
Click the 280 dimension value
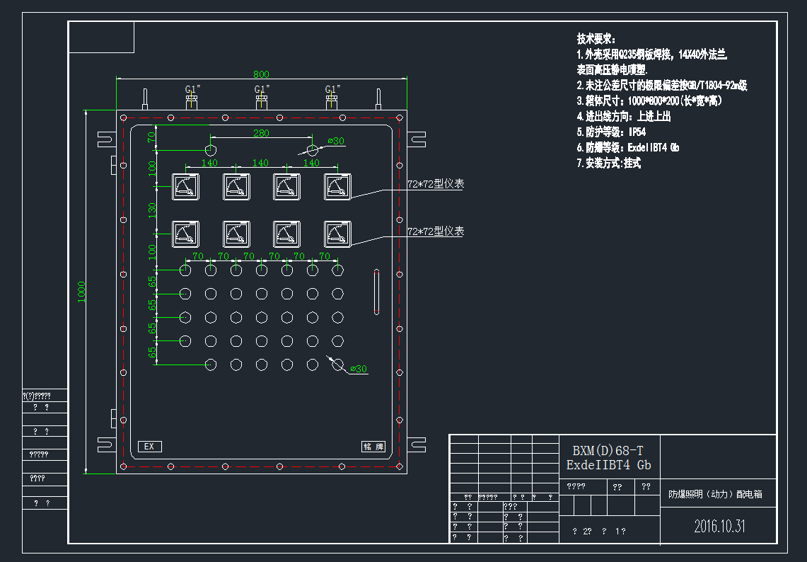tap(261, 133)
